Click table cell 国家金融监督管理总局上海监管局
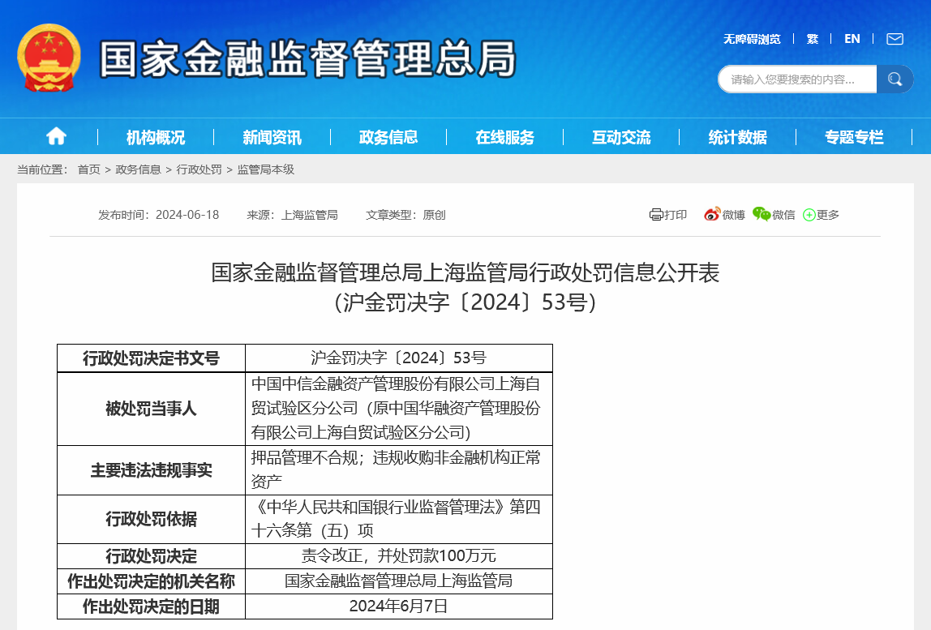This screenshot has height=630, width=931. click(x=399, y=581)
